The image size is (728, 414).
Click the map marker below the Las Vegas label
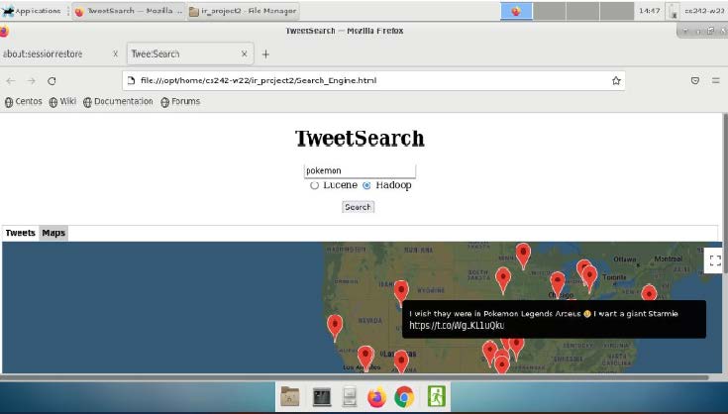(401, 362)
